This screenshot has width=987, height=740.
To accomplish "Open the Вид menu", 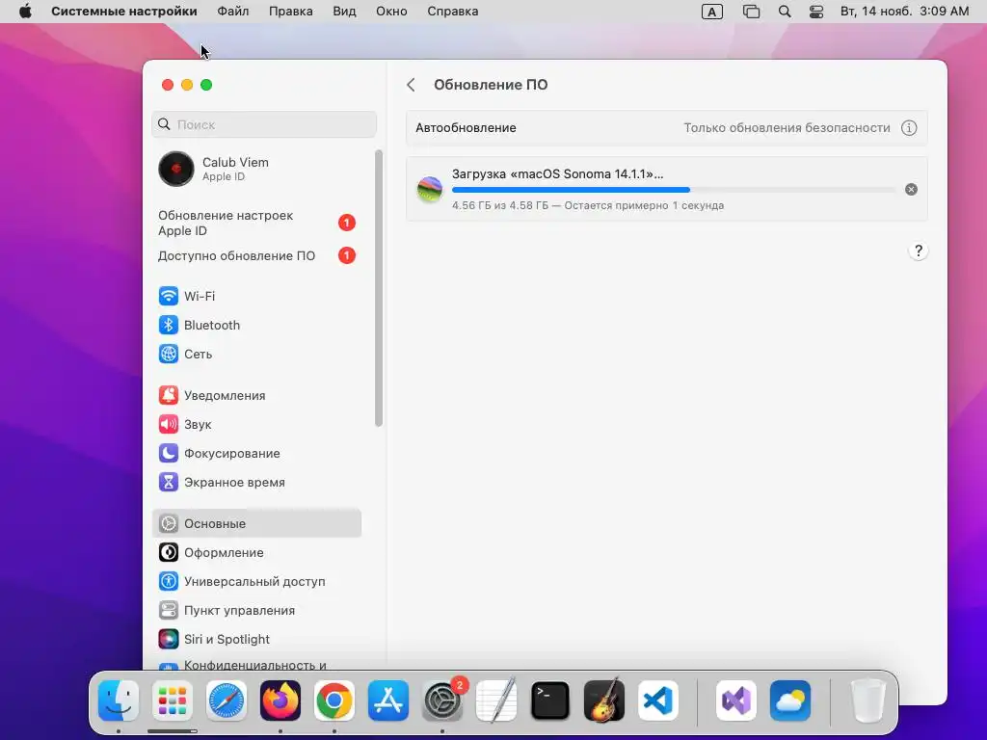I will (344, 12).
